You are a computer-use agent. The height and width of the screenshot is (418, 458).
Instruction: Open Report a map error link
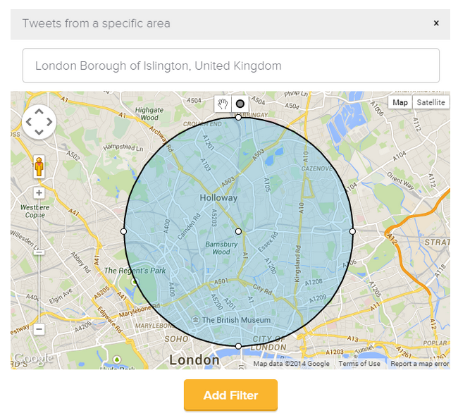click(420, 364)
